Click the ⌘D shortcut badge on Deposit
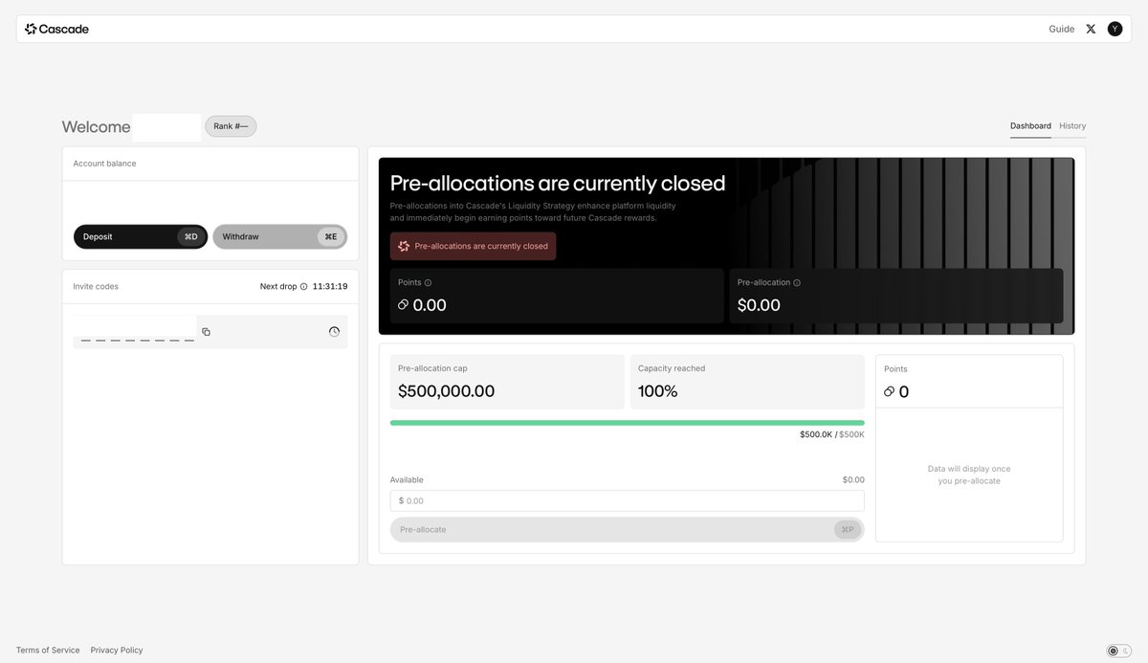Screen dimensions: 1148x663 [191, 236]
